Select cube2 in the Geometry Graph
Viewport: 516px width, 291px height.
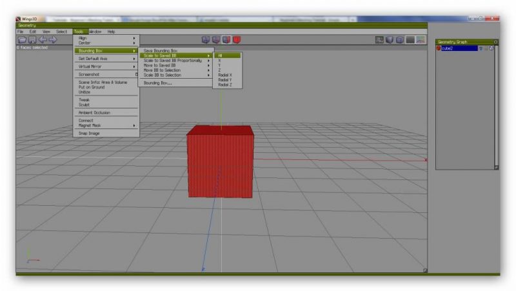[x=458, y=48]
